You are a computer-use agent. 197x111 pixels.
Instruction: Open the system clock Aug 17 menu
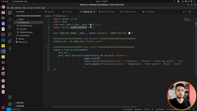[102, 1]
